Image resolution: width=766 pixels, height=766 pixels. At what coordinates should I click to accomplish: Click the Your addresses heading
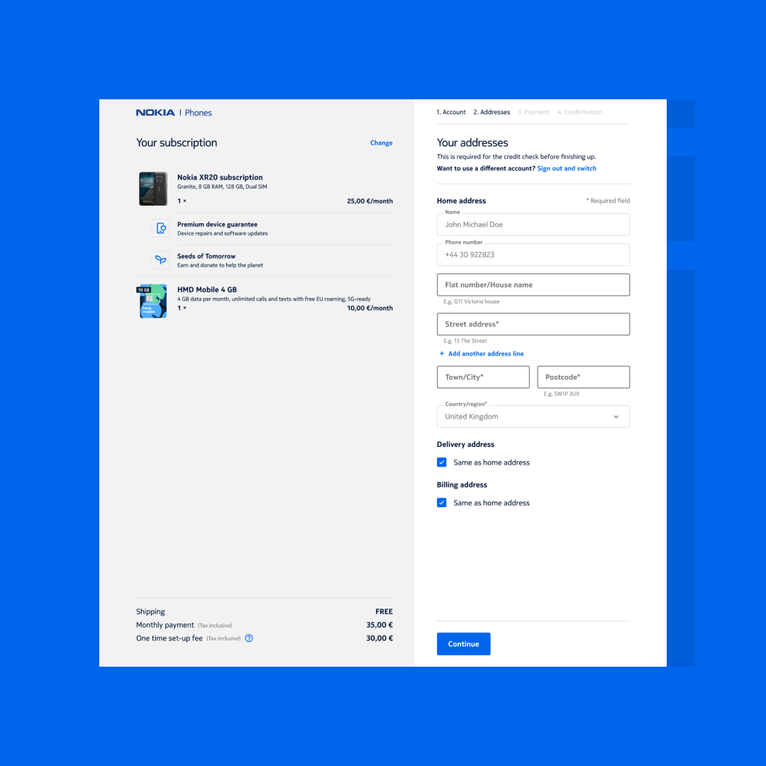tap(472, 143)
